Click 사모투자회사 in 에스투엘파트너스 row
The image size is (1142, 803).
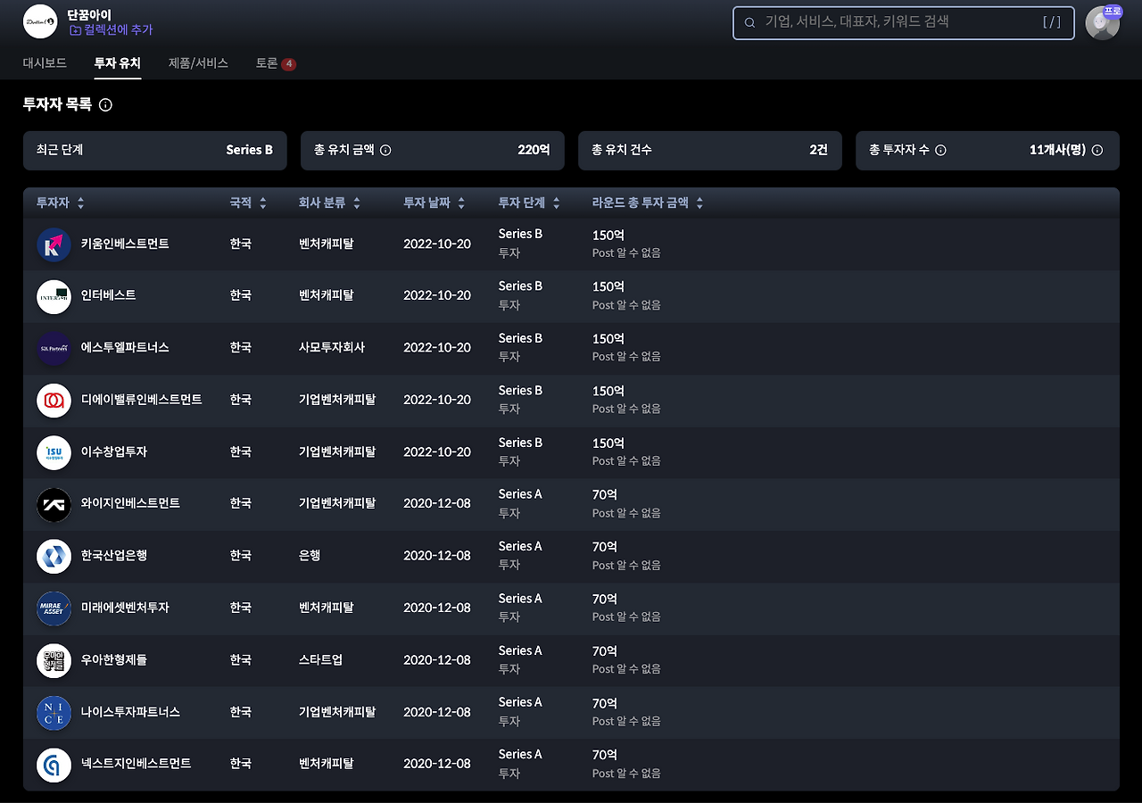pyautogui.click(x=332, y=347)
